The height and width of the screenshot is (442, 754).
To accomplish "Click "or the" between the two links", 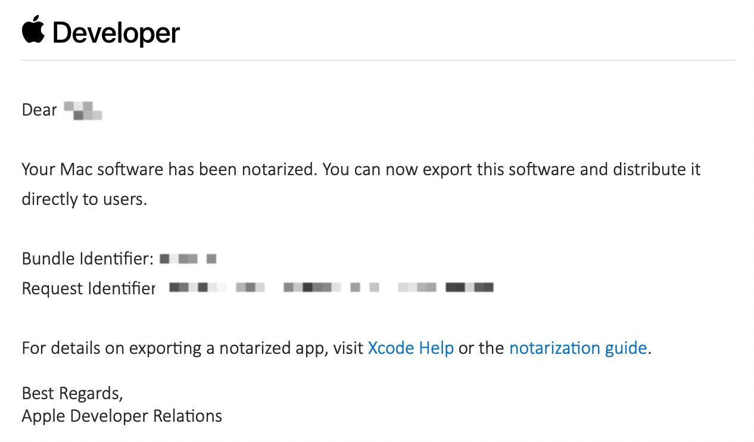I will 481,347.
